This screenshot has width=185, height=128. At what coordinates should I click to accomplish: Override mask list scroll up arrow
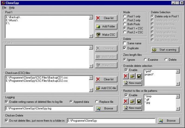click(x=178, y=71)
